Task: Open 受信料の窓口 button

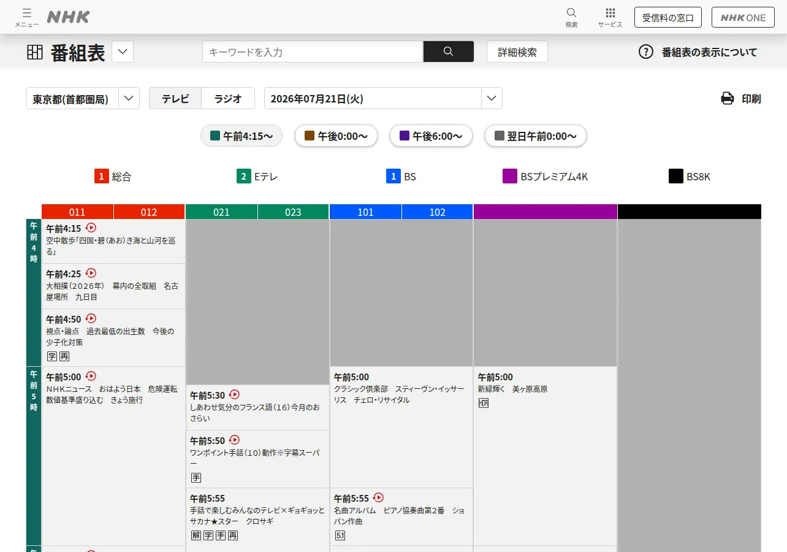Action: [x=668, y=17]
